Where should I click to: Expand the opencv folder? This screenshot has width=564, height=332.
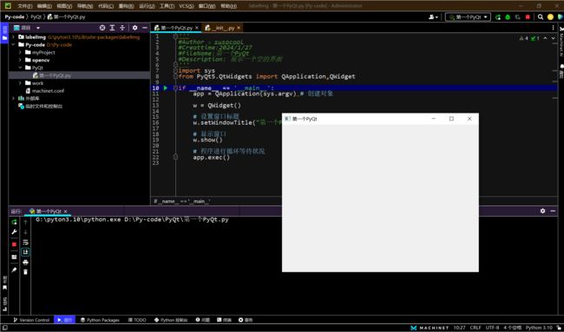[20, 60]
